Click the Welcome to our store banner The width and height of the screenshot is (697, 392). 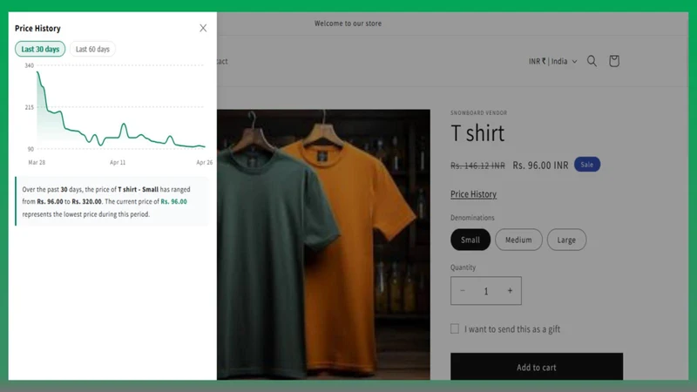pyautogui.click(x=348, y=24)
